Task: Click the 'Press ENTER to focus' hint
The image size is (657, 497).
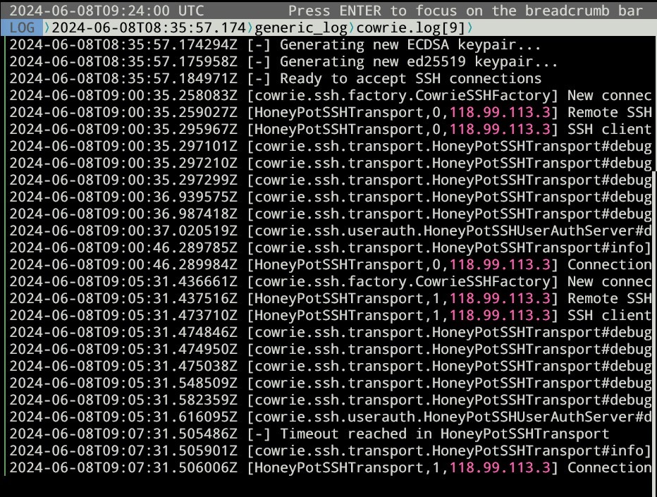Action: pyautogui.click(x=465, y=11)
